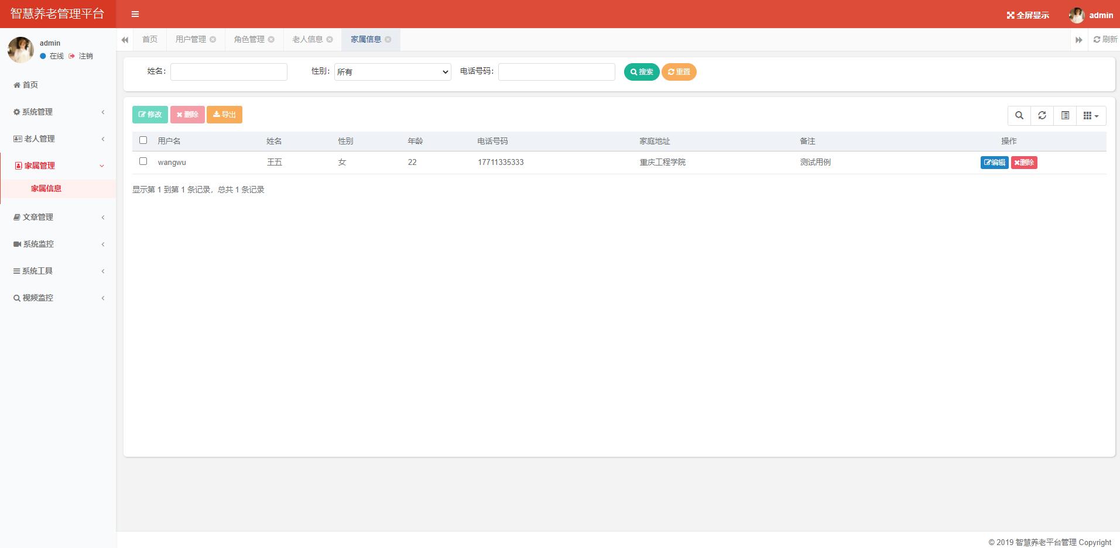Switch to the 用户管理 tab
Screen dimensions: 1120x548
point(190,39)
